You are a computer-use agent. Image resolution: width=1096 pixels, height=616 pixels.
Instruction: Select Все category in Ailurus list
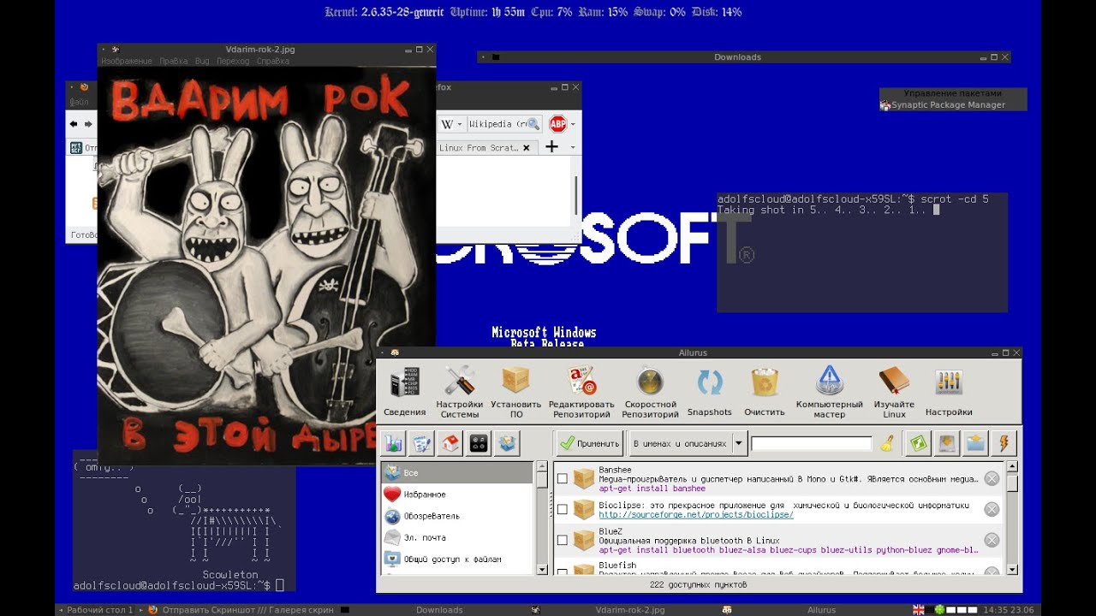457,472
